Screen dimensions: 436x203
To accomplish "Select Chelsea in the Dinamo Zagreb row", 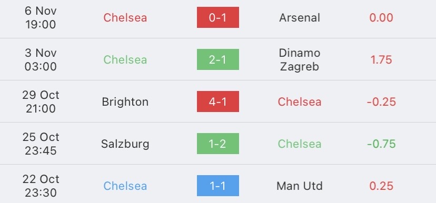I will (x=125, y=60).
